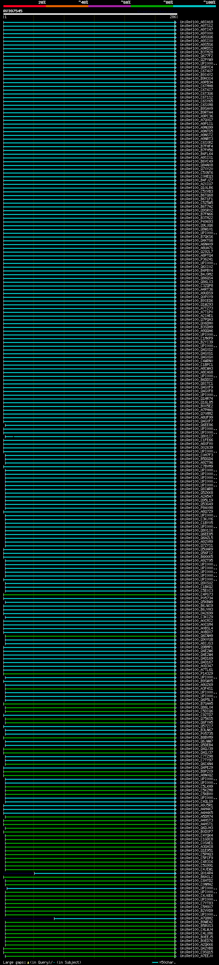Select hit label UniRef100_C6T1S2
Screen dimensions: 219x965
tap(196, 98)
